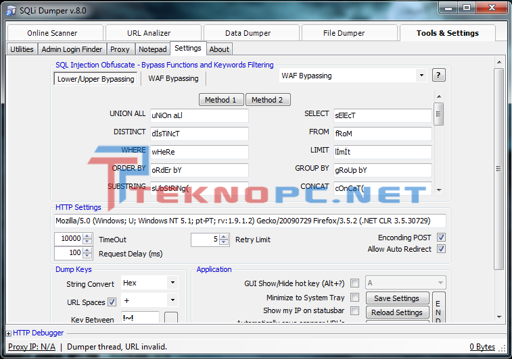Click main settings scrollbar down arrow
The image size is (512, 359).
[x=499, y=316]
